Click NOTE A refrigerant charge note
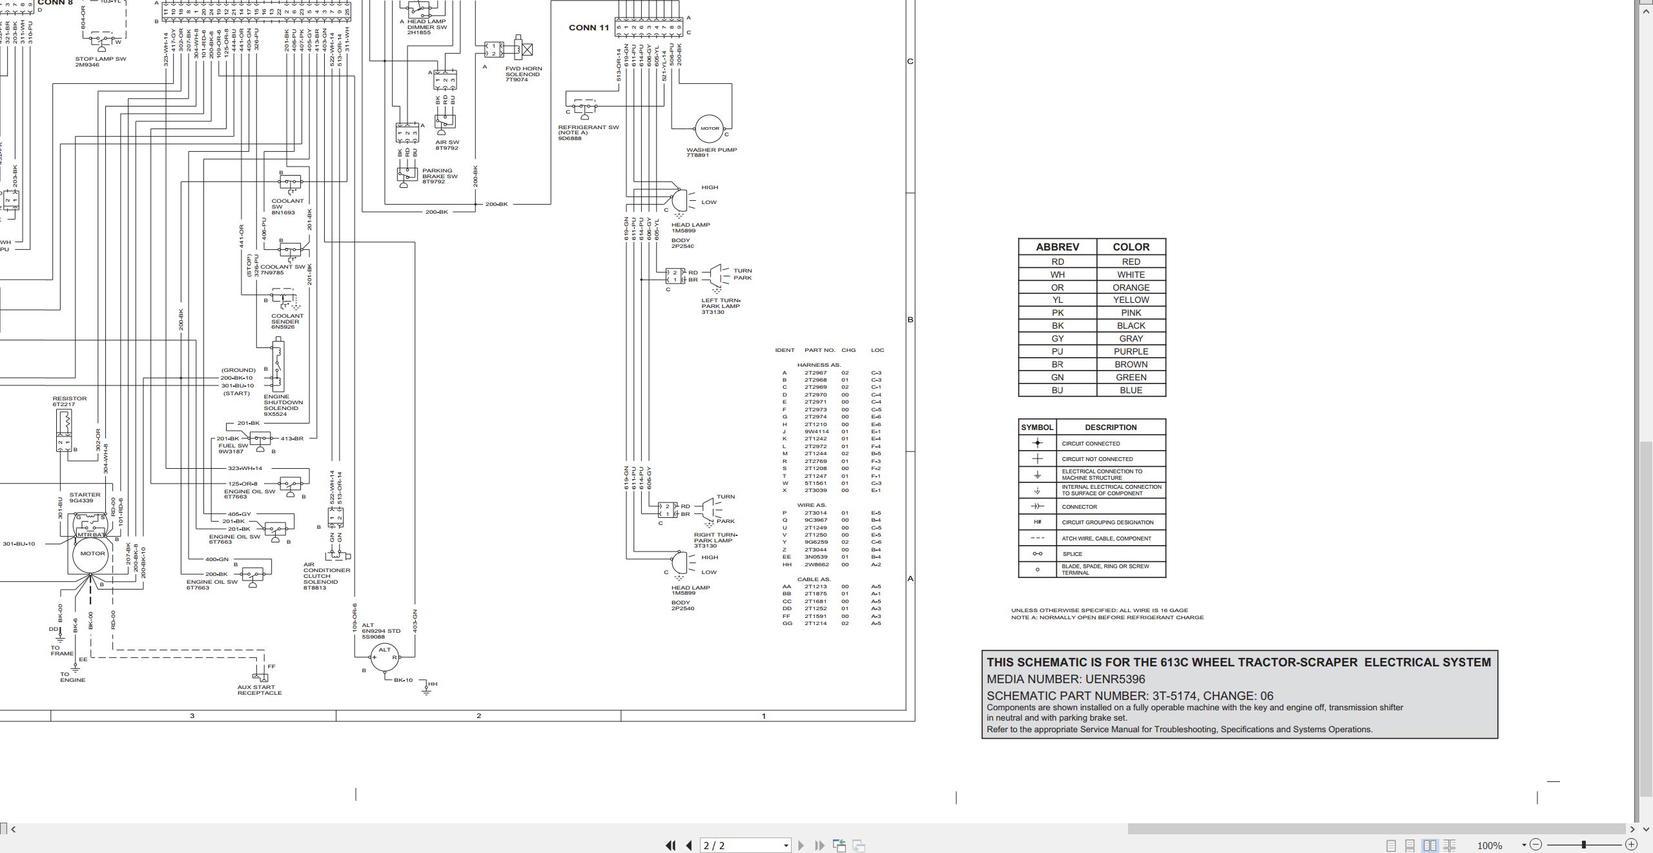1653x853 pixels. 1107,617
